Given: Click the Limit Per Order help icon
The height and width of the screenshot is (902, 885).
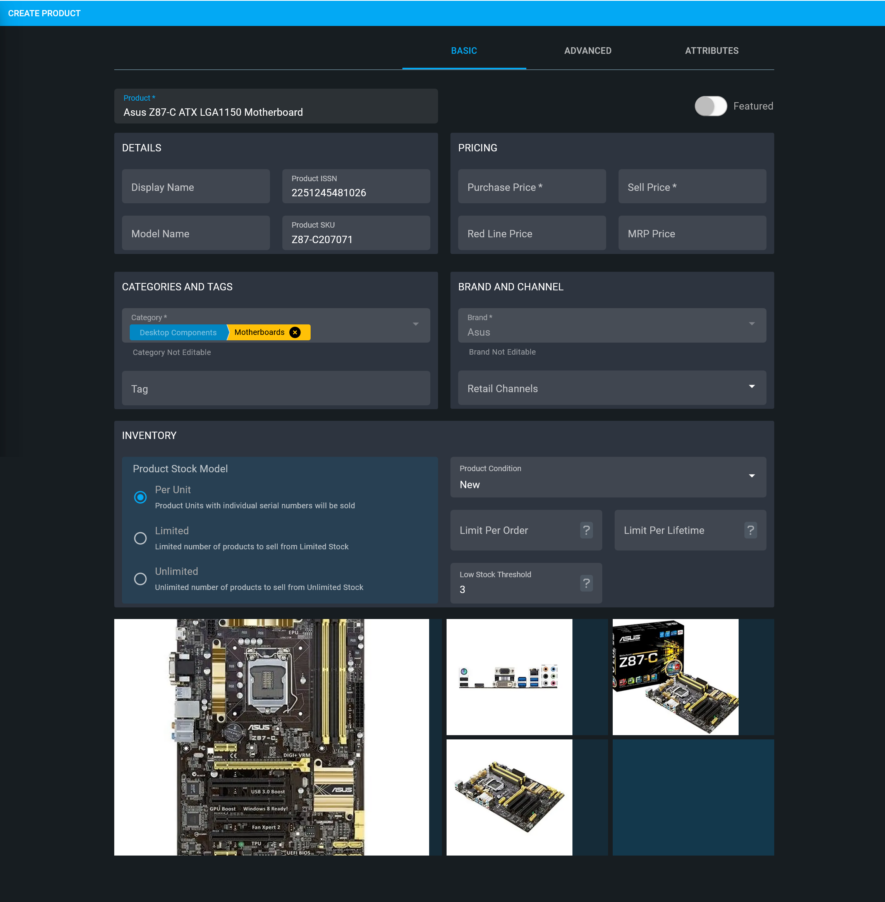Looking at the screenshot, I should [588, 530].
